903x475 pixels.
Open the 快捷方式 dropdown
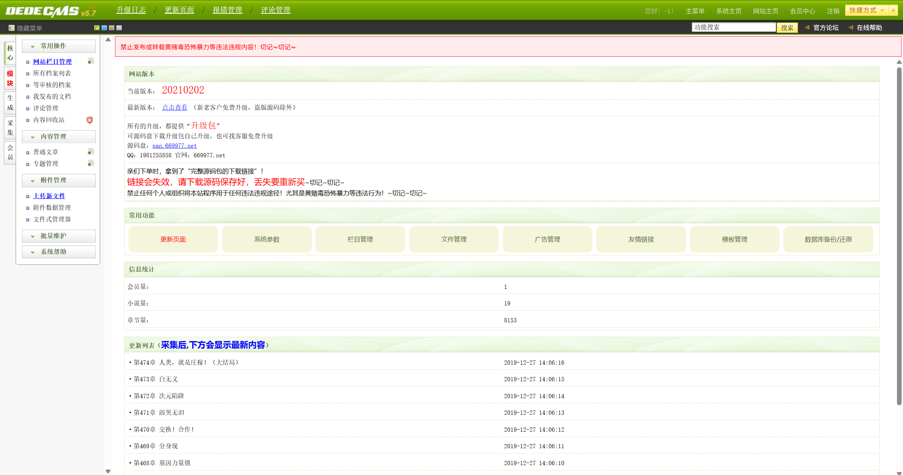[x=866, y=11]
